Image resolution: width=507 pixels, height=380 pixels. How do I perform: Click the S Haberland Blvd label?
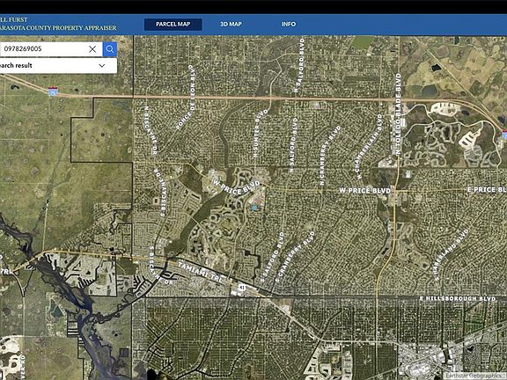coord(451,254)
